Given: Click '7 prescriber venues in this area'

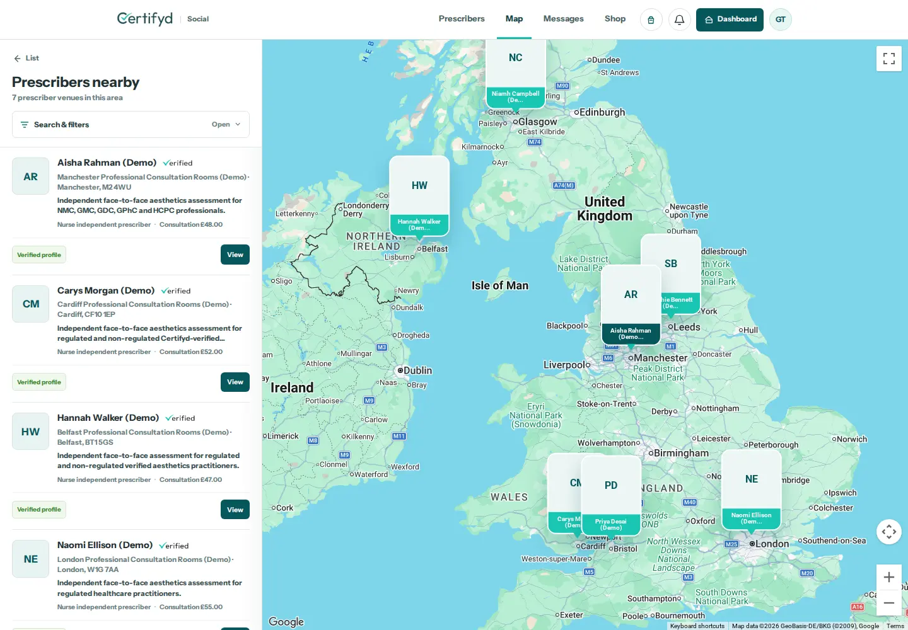Looking at the screenshot, I should (x=67, y=98).
